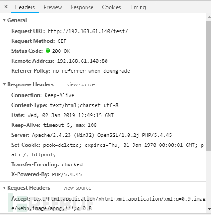View source of Request Headers
The width and height of the screenshot is (211, 215).
point(77,188)
